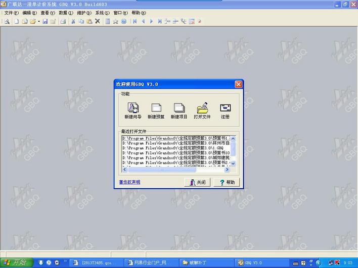Select recent file ending 预算书1
This screenshot has width=358, height=268.
click(176, 138)
